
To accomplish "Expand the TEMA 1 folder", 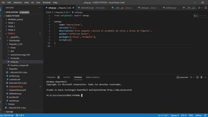I will (x=11, y=23).
